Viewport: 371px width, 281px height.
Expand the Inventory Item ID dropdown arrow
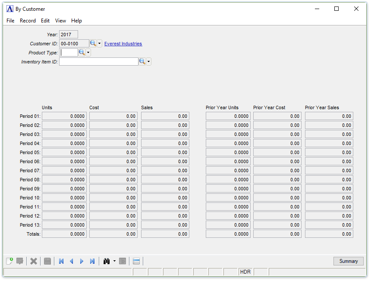click(x=149, y=62)
